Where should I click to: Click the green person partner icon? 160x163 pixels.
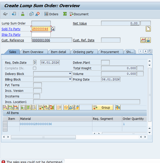pos(23,14)
